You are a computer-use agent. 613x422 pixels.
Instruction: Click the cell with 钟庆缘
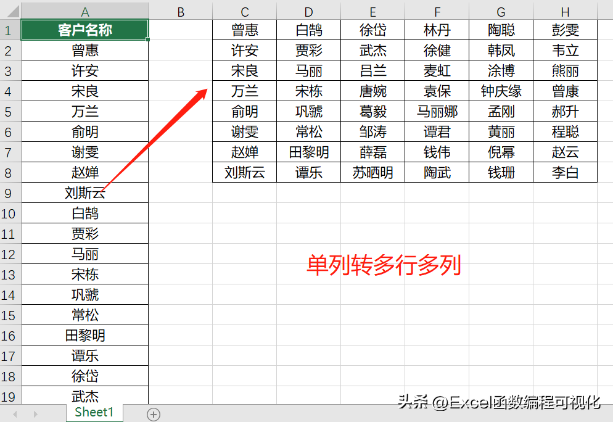(x=501, y=91)
